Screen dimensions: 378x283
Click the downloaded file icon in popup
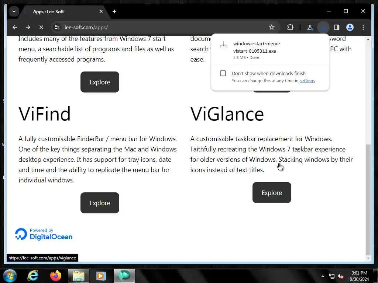(x=223, y=45)
